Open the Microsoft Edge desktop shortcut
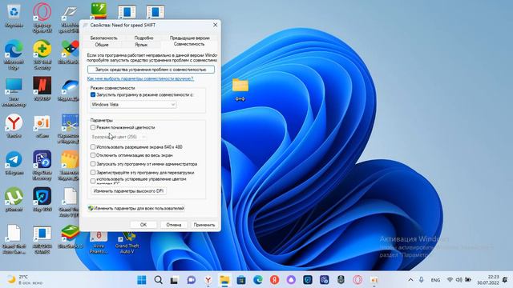 14,54
